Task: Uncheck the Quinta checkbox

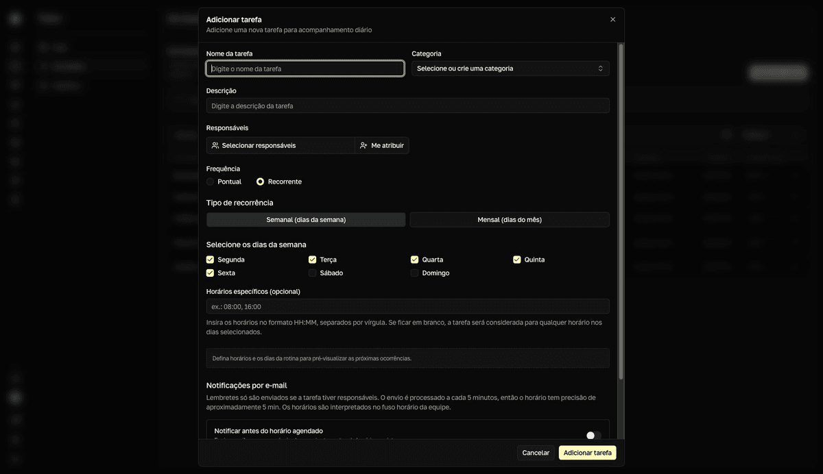Action: 517,260
